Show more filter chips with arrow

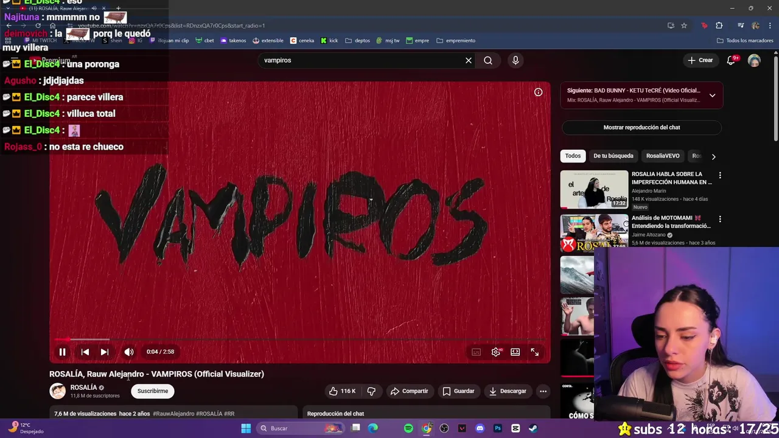pos(713,156)
